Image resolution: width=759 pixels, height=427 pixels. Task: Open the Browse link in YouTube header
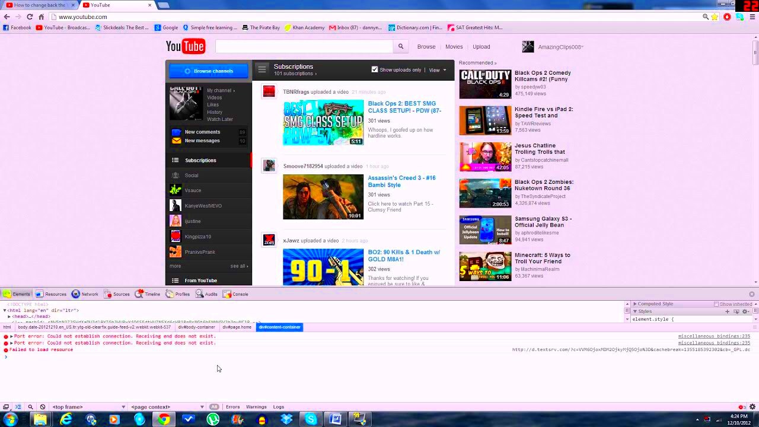(x=426, y=47)
